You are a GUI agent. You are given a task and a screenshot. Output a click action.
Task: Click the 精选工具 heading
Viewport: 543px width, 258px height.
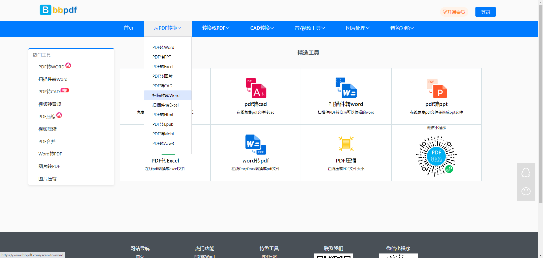click(308, 53)
